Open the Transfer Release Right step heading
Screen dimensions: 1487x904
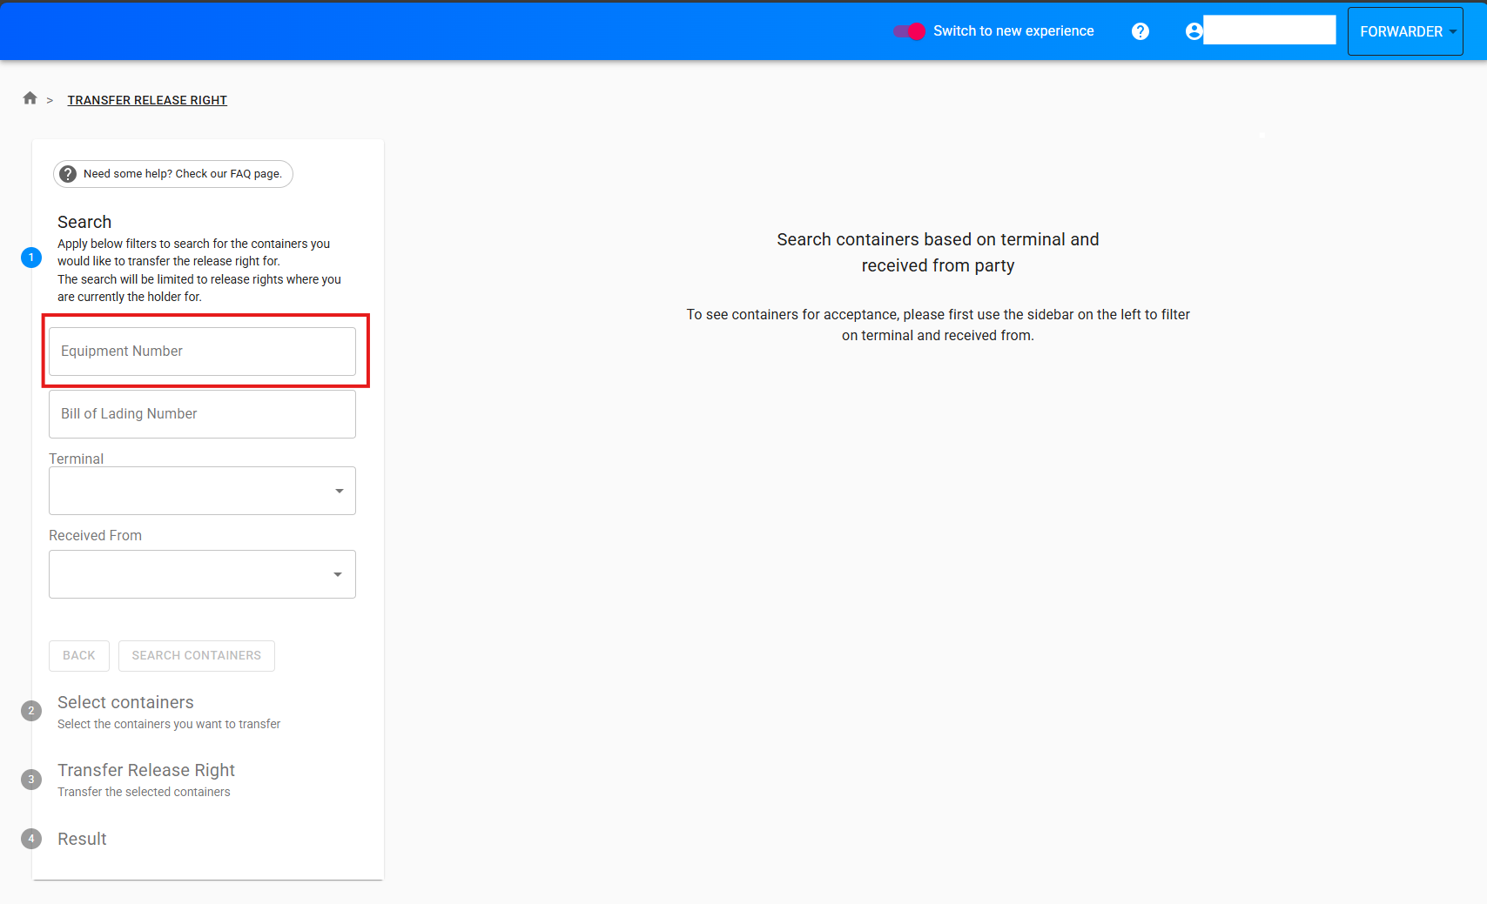tap(146, 770)
